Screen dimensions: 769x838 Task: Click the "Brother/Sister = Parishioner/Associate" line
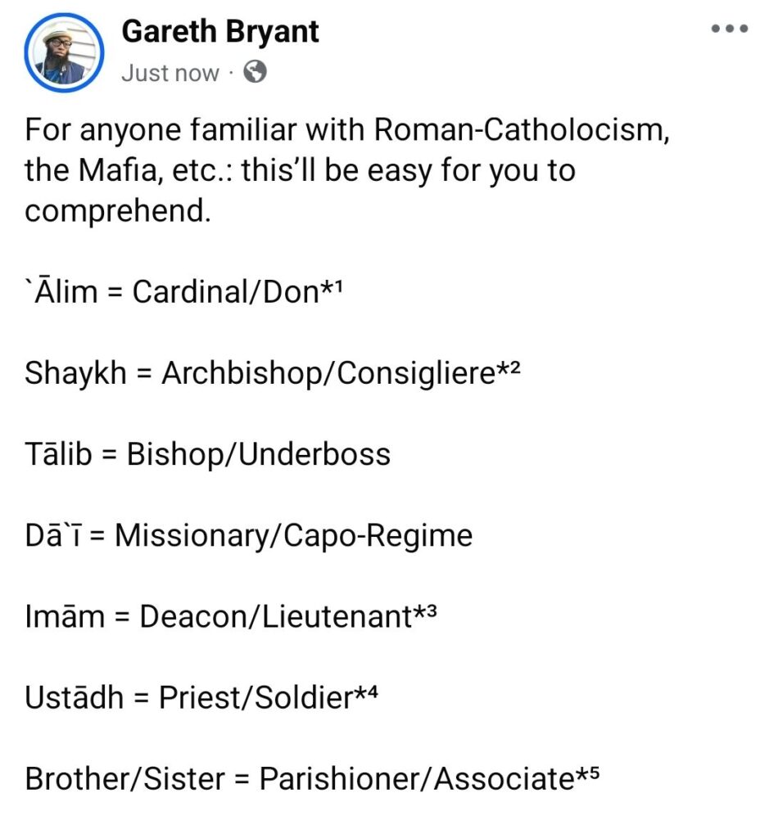tap(298, 779)
